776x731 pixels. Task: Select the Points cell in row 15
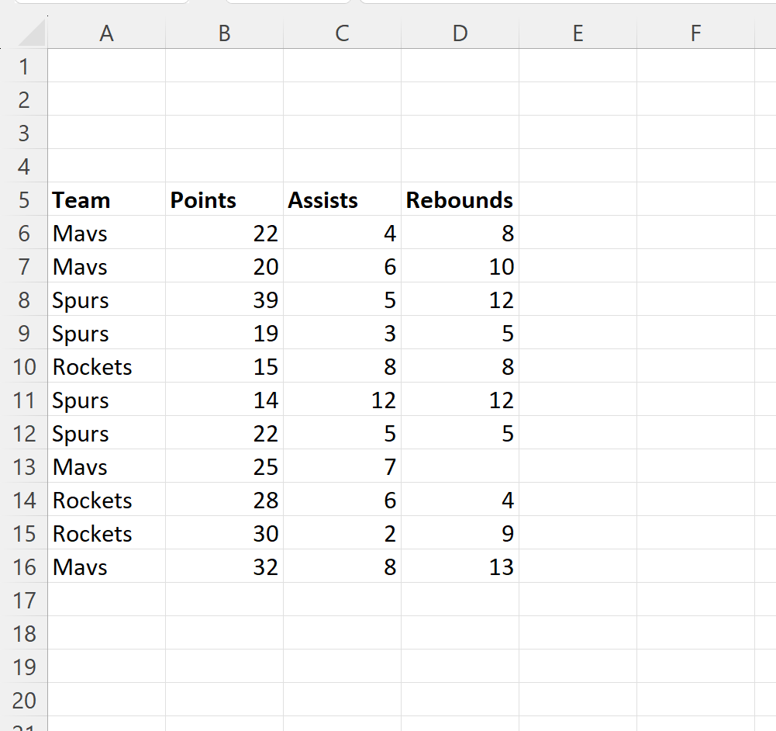click(225, 534)
